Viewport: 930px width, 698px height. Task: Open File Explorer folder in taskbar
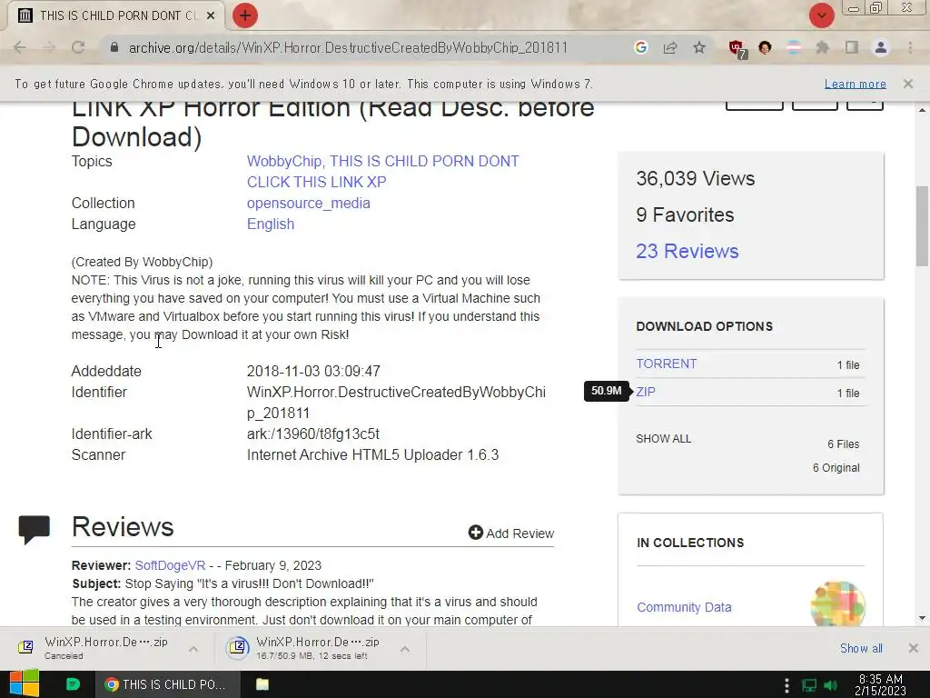(x=262, y=684)
